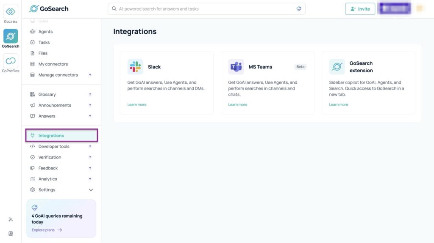Click the Developer tools code icon
434x243 pixels.
point(32,146)
